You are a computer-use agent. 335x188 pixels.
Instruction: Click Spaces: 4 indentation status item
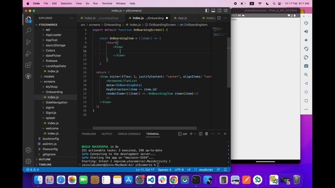164,170
